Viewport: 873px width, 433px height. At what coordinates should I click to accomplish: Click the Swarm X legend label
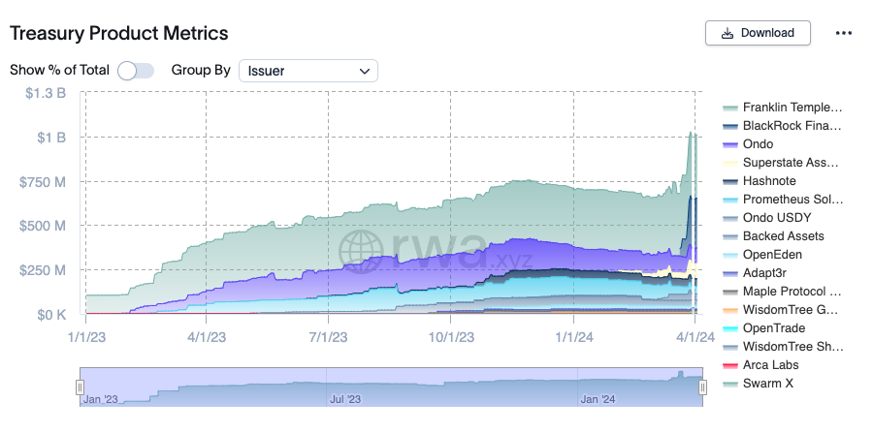pos(768,383)
